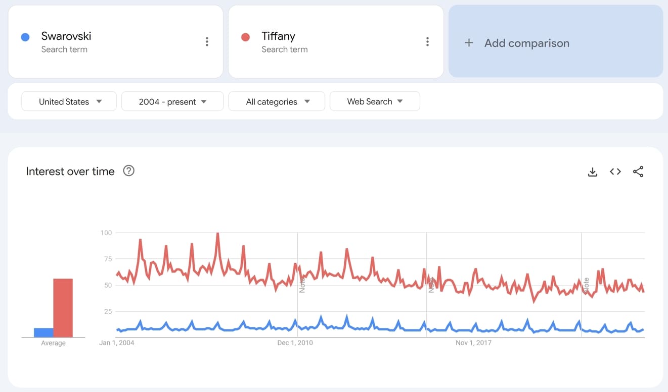This screenshot has height=392, width=668.
Task: Click the red dot next to Tiffany
Action: [246, 36]
